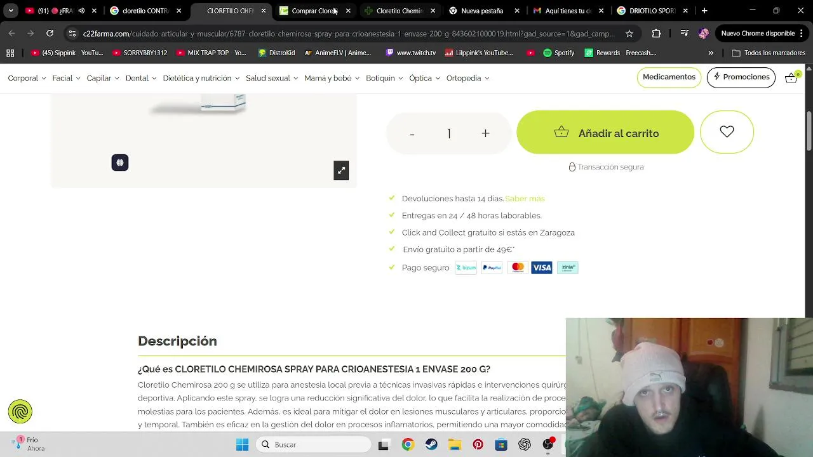Open a new browser tab
The height and width of the screenshot is (457, 813).
click(704, 11)
